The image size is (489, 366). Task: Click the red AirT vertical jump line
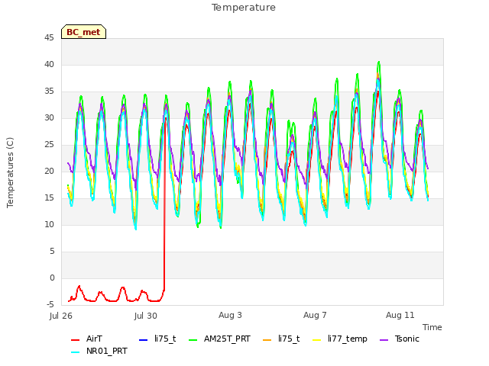(164, 205)
